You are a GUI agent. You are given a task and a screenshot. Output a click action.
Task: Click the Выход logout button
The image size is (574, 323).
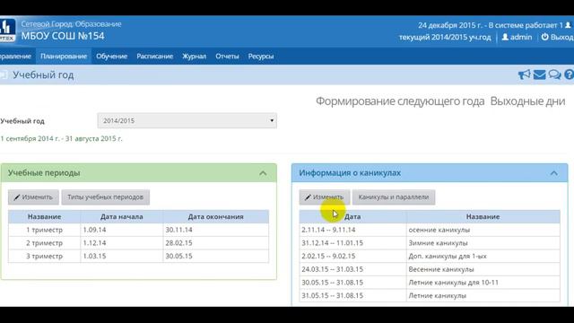[x=557, y=37]
